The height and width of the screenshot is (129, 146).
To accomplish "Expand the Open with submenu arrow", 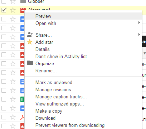I will pyautogui.click(x=139, y=23).
